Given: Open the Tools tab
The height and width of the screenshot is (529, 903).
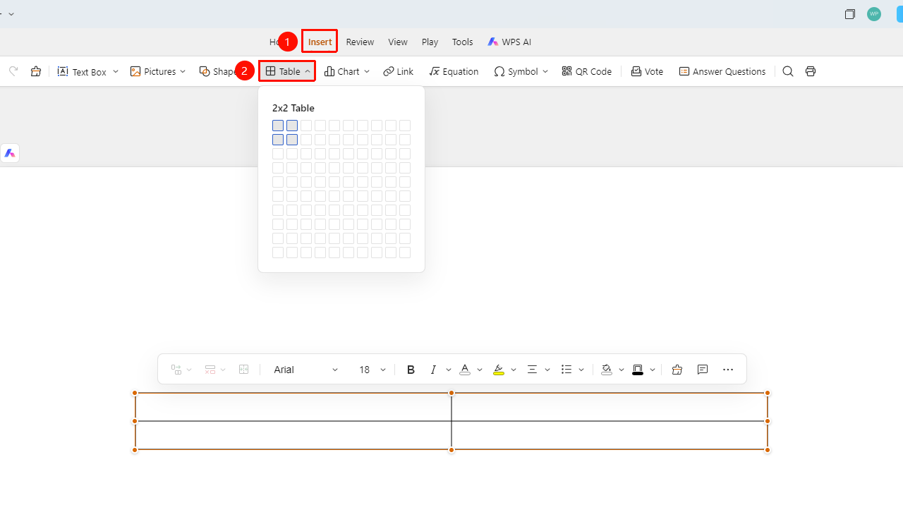Looking at the screenshot, I should (x=462, y=42).
